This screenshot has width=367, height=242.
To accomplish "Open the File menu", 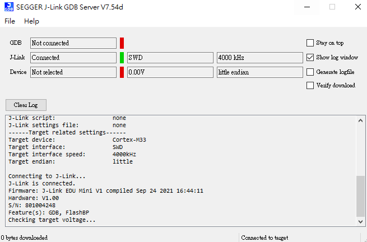I will 10,21.
